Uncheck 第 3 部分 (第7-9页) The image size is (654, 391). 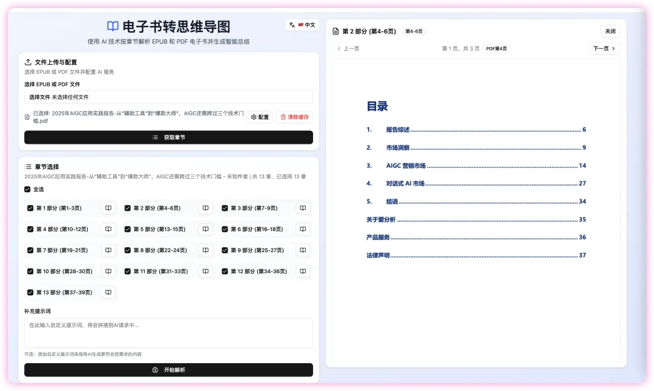tap(225, 208)
